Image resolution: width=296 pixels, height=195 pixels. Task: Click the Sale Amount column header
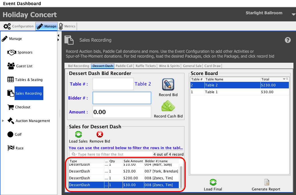[x=133, y=161]
